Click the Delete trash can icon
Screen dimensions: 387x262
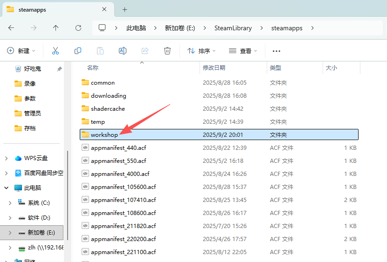coord(167,51)
